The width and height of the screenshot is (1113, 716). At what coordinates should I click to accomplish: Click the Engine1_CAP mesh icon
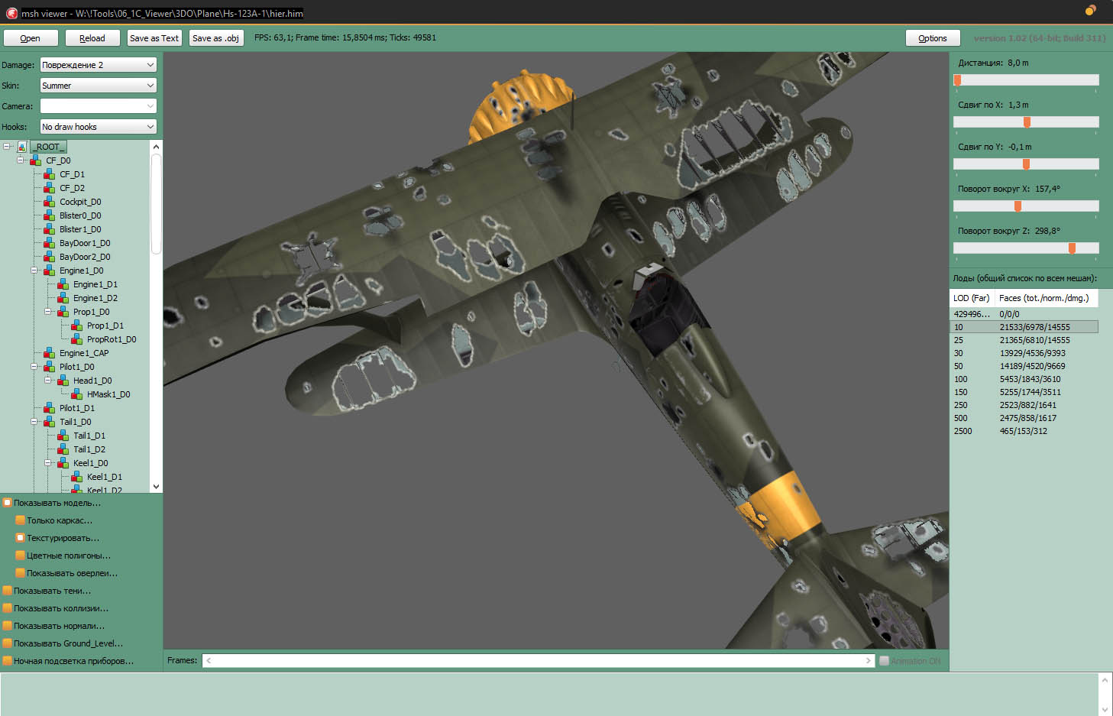(49, 353)
